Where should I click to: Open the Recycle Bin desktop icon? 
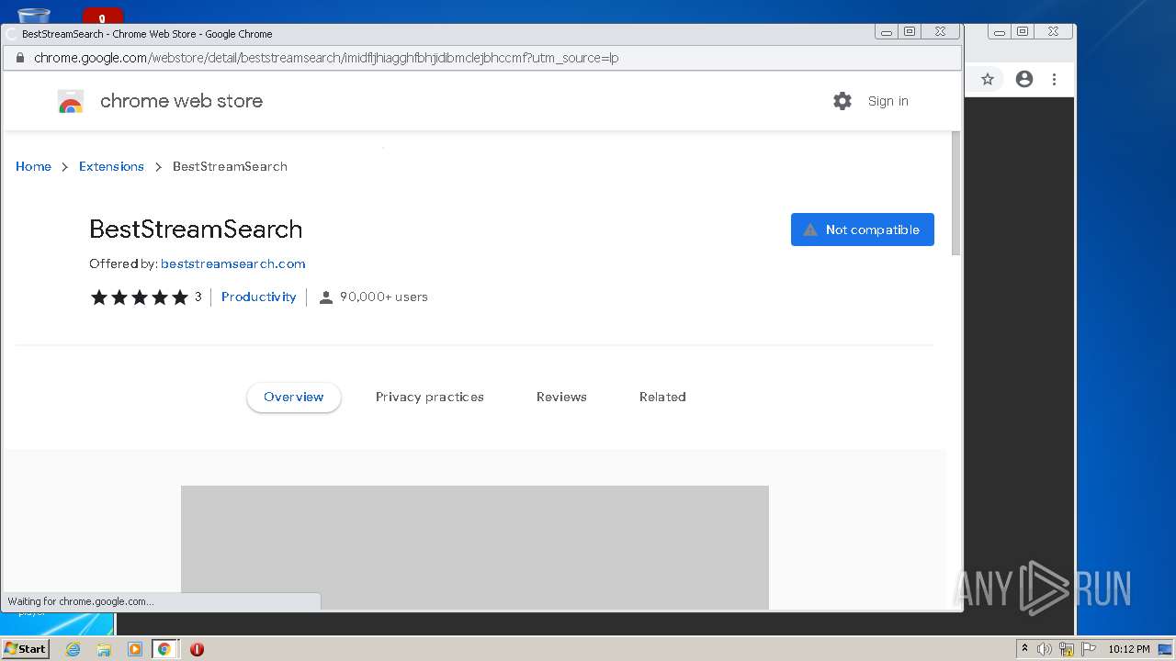(x=34, y=16)
